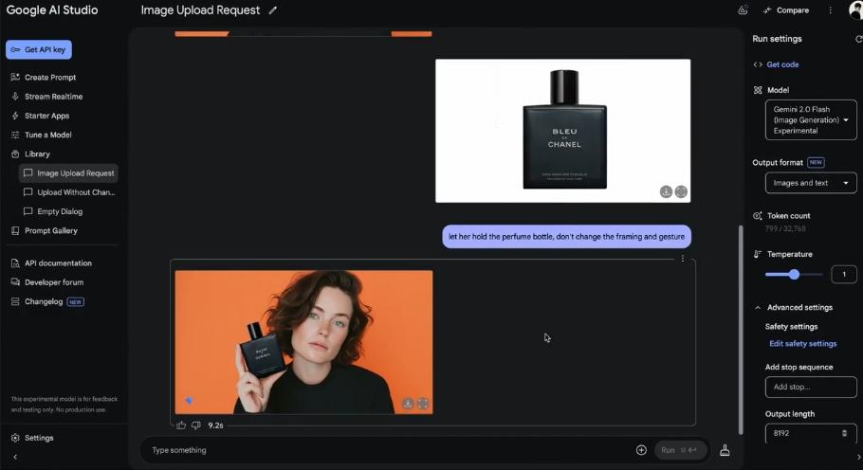This screenshot has width=863, height=470.
Task: Click the 'let her hold the perfume bottle' message
Action: (566, 237)
